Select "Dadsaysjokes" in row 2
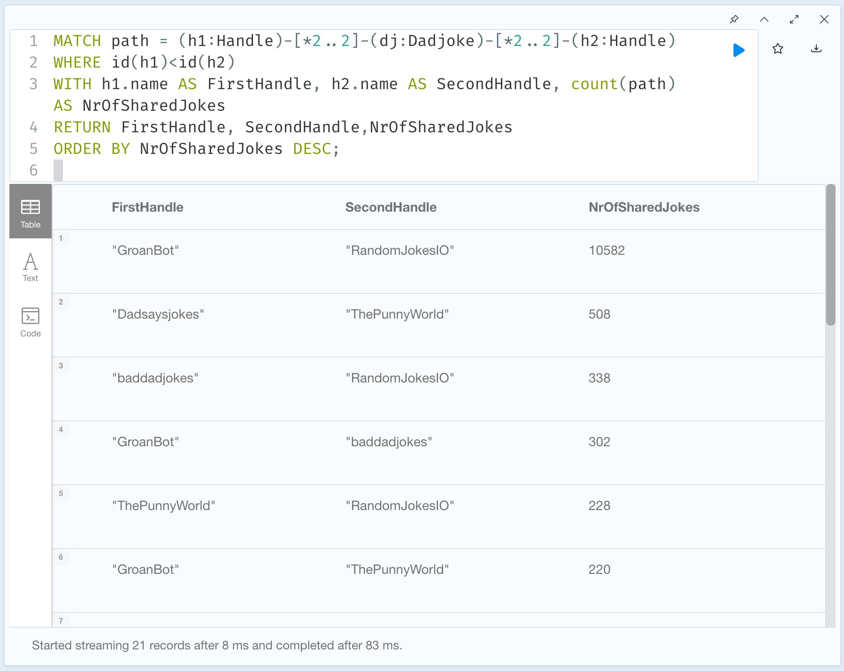Viewport: 844px width, 671px height. [158, 314]
